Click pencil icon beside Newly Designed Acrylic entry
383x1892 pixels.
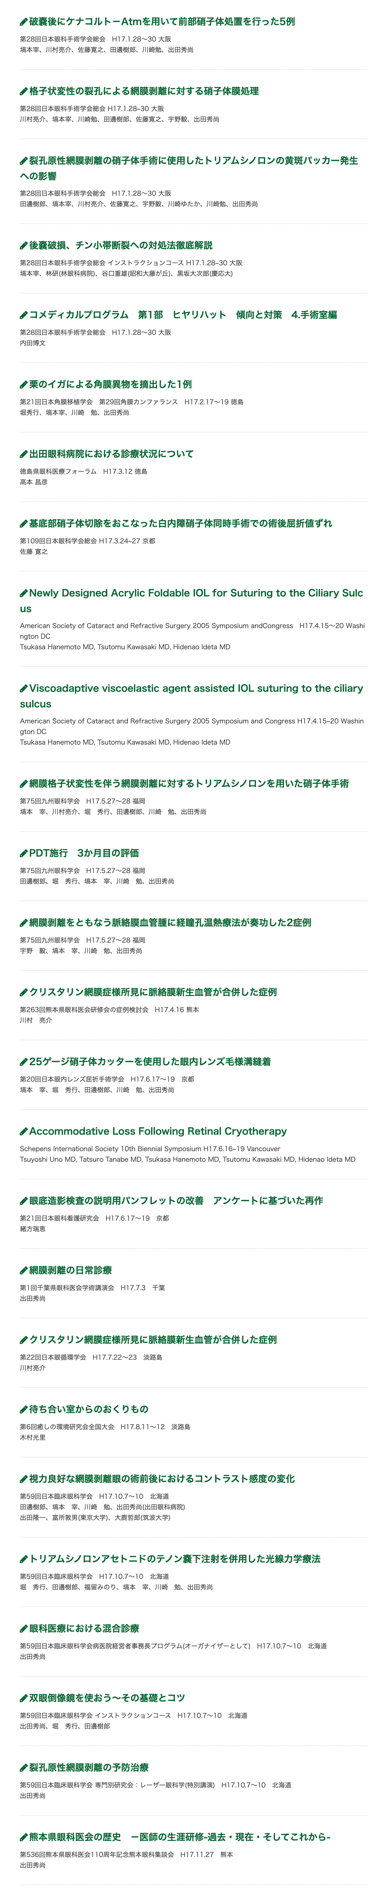[x=23, y=594]
